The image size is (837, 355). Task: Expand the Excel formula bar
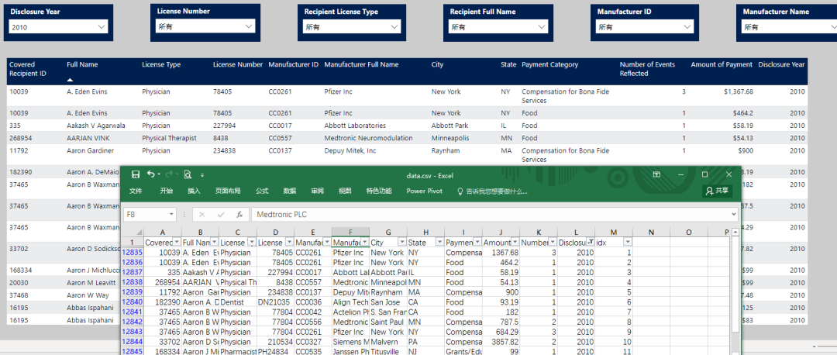coord(733,215)
